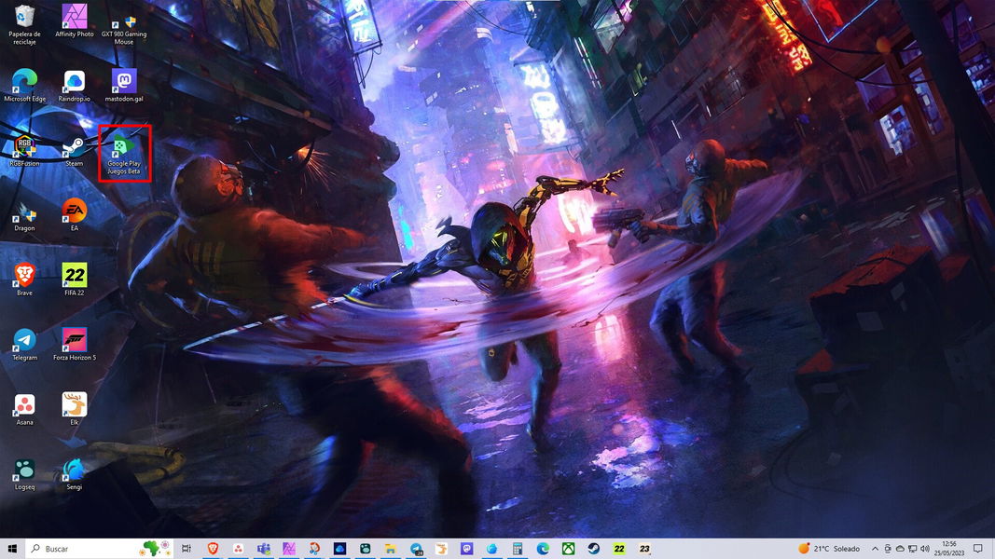
Task: Open the notification center icon
Action: 978,549
